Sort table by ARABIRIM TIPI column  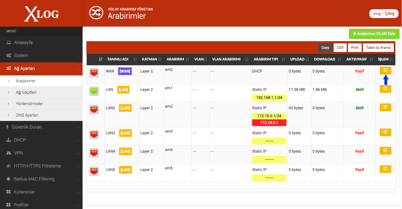[269, 59]
